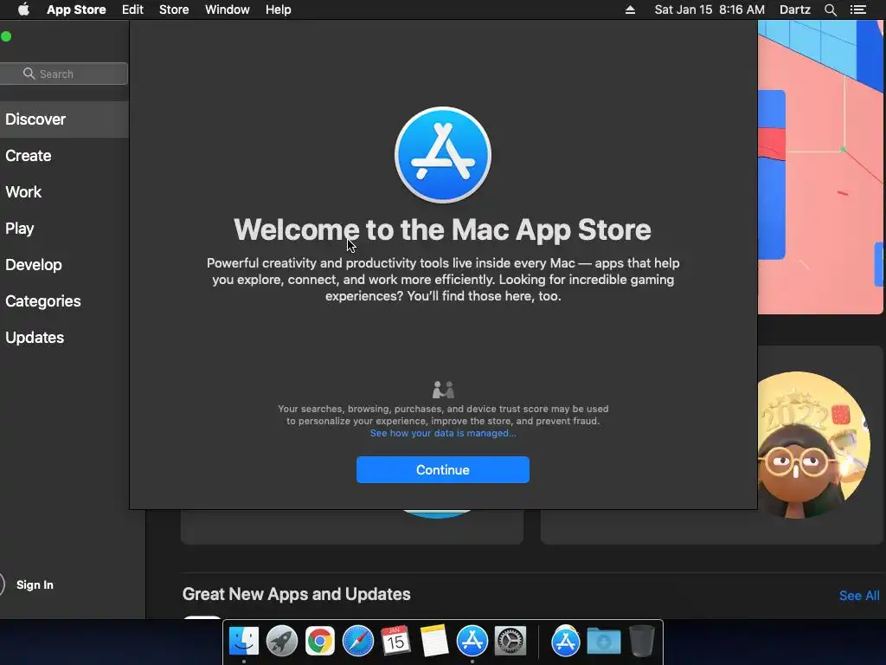Open the App Store menu
This screenshot has height=665, width=886.
[x=76, y=10]
